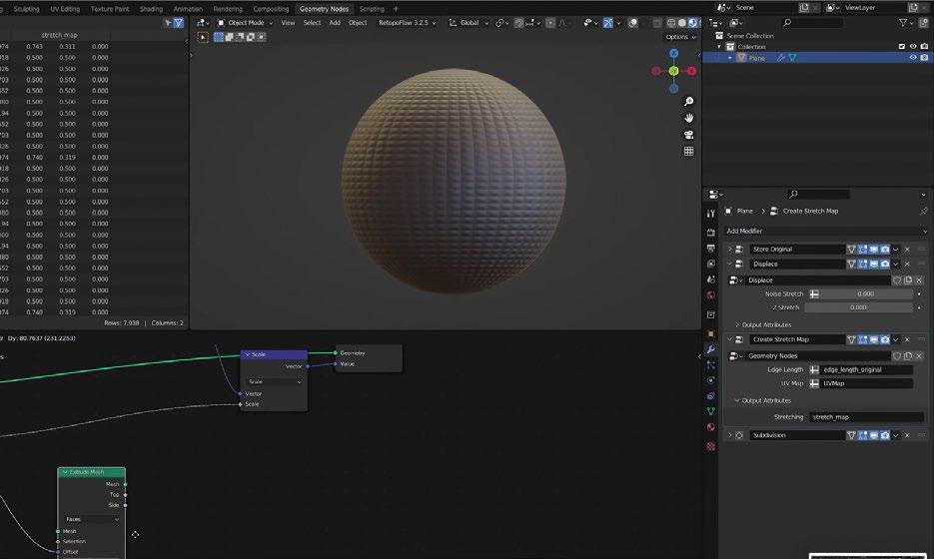Switch to the Scripting workspace tab
This screenshot has width=934, height=559.
371,9
